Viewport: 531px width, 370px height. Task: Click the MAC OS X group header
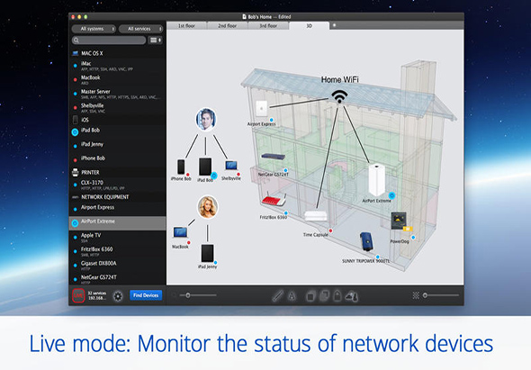click(118, 53)
